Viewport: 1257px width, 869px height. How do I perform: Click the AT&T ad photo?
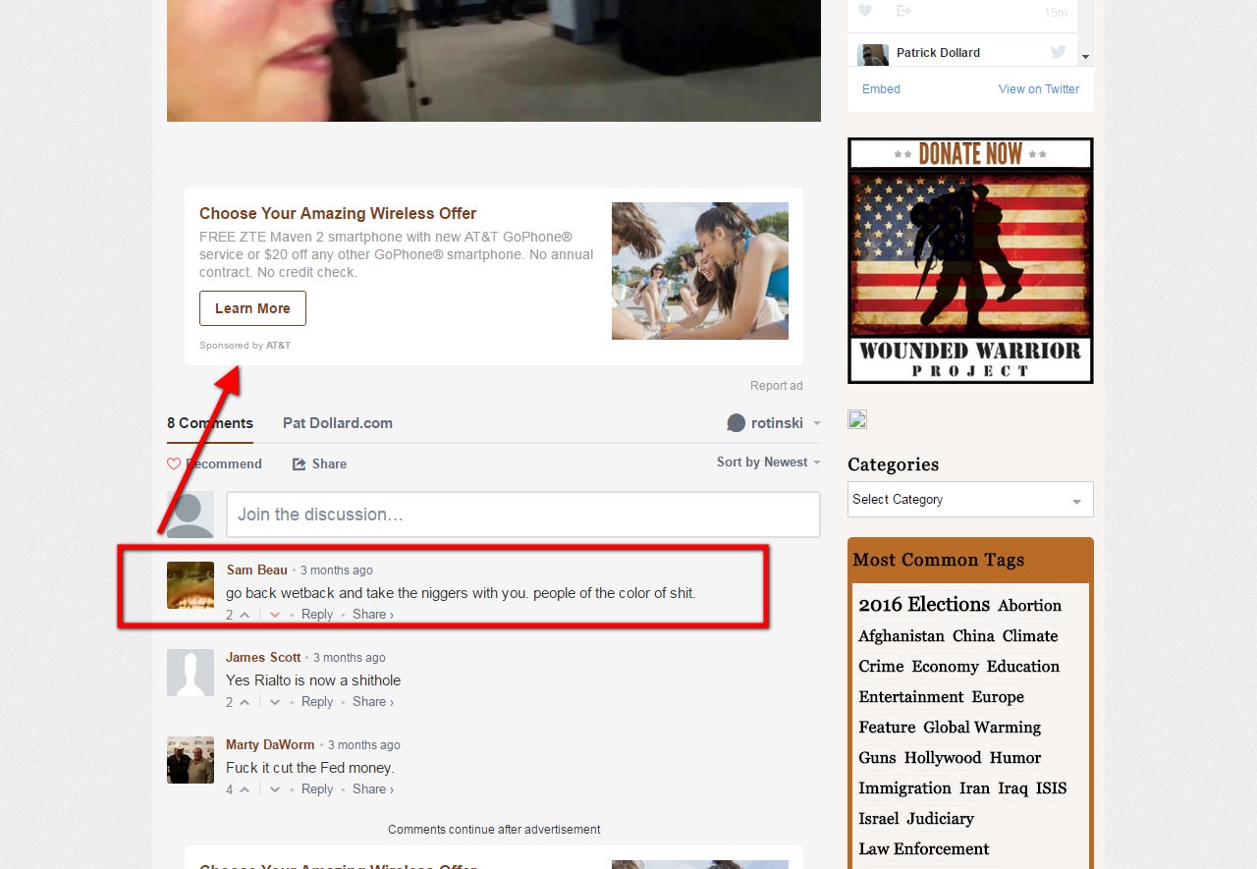tap(700, 271)
